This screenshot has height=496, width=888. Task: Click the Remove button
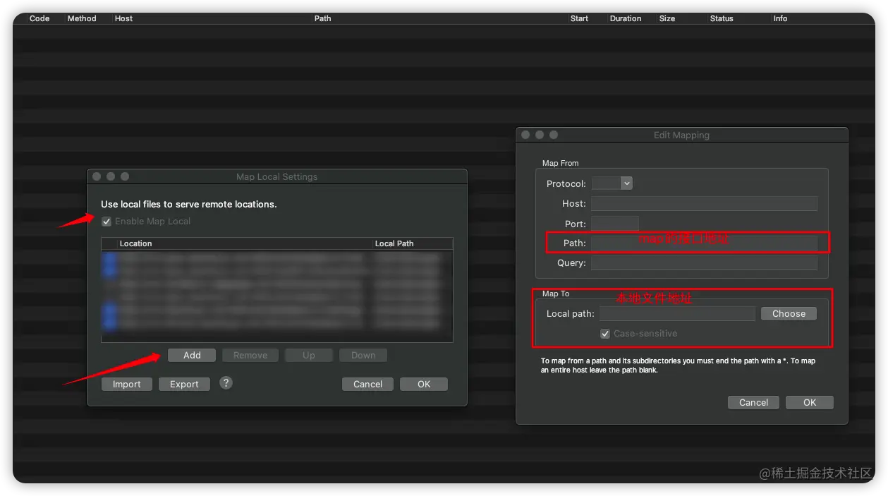point(250,356)
